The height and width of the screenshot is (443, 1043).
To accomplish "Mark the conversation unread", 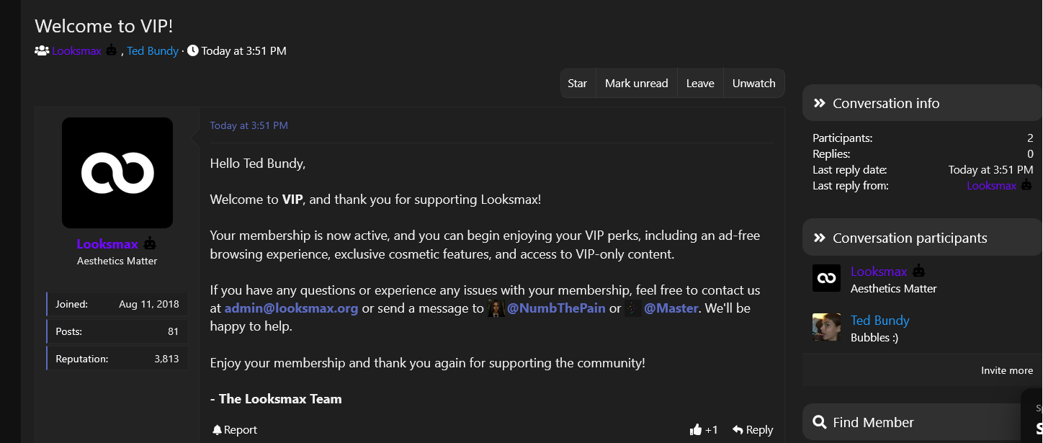I will coord(637,83).
